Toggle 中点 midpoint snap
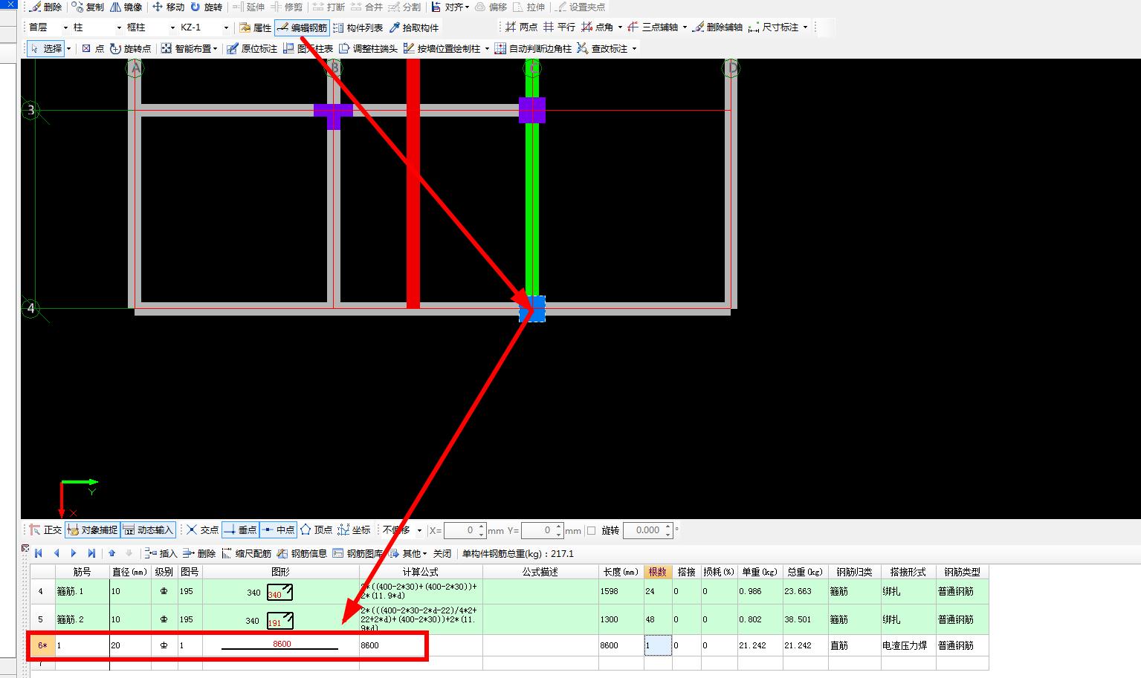Screen dimensions: 1141x678 click(278, 529)
